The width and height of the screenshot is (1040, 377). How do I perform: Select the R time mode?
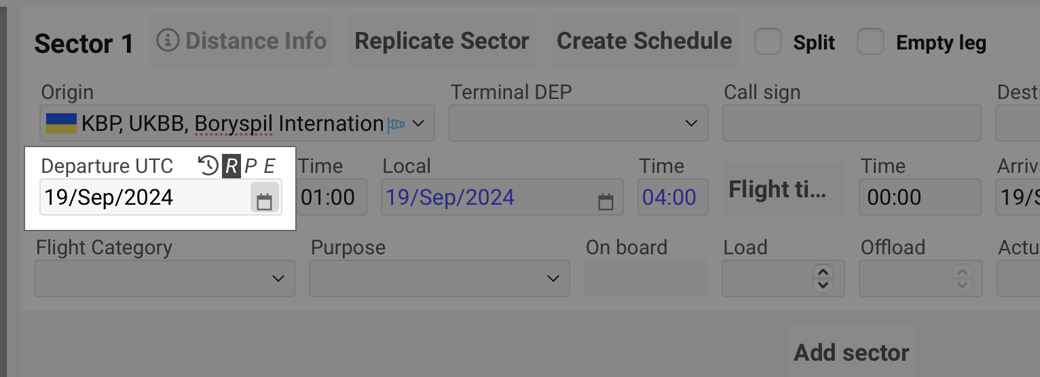pos(231,165)
